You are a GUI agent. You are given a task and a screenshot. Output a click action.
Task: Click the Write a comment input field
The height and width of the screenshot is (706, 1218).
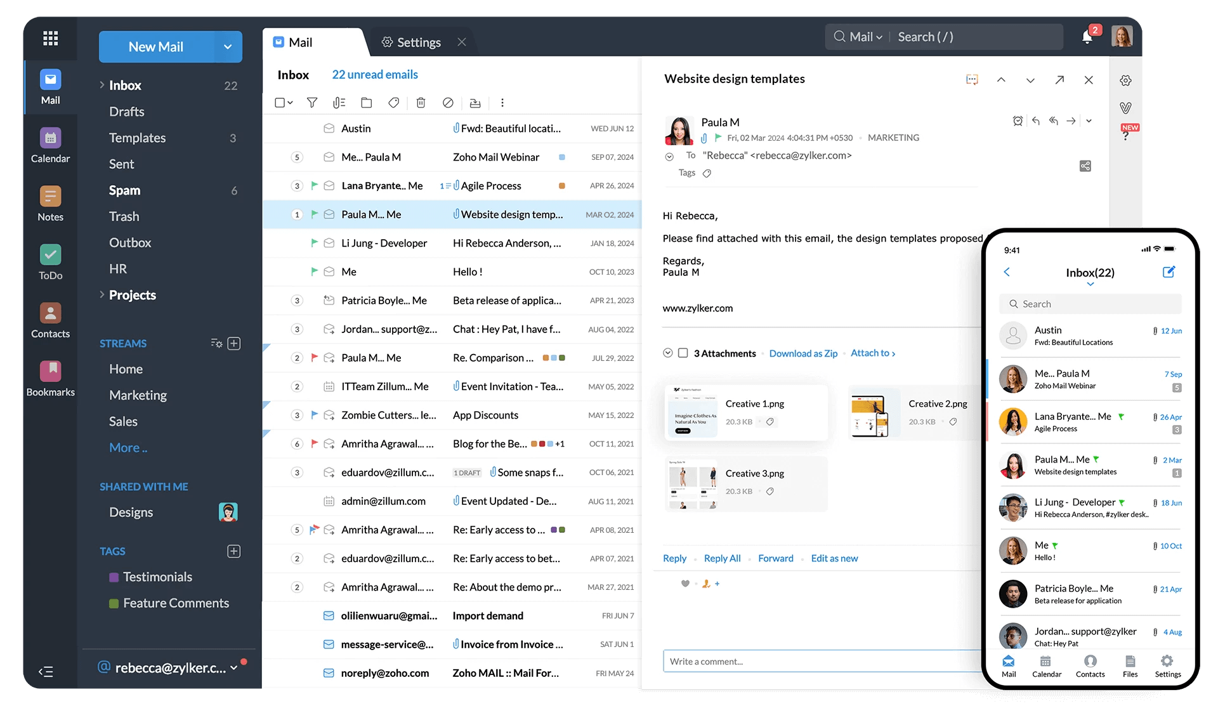(823, 660)
